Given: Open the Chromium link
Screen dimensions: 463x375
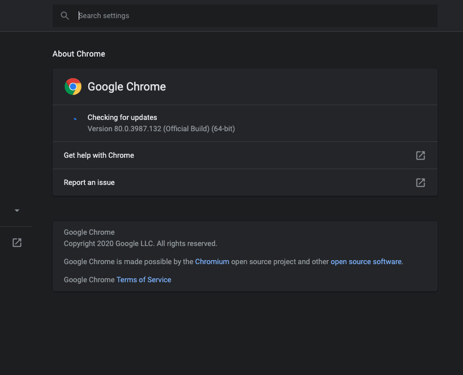Looking at the screenshot, I should 212,262.
